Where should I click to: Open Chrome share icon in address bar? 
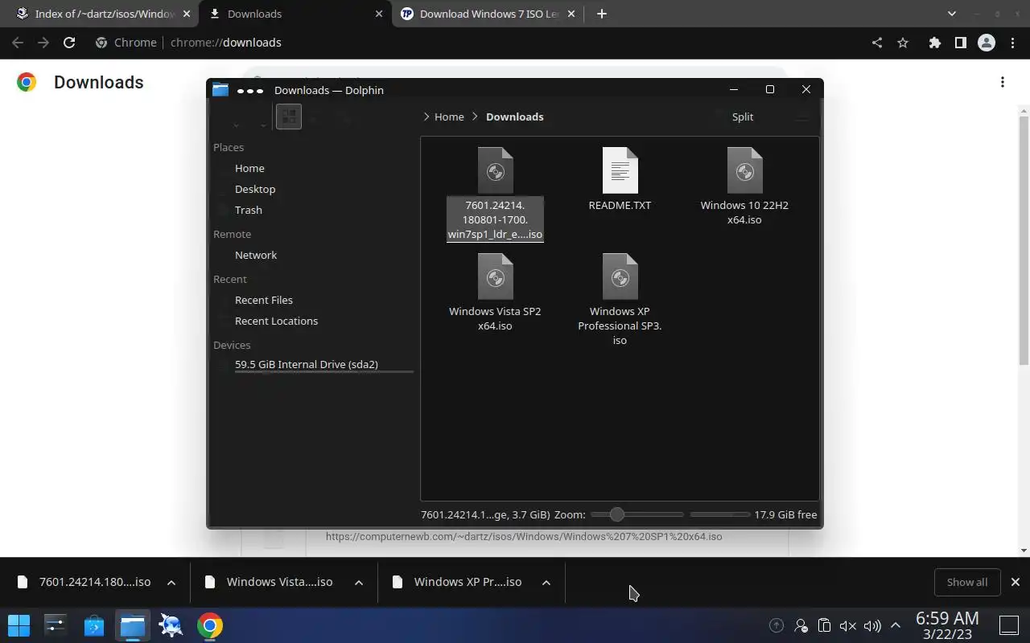(x=877, y=43)
